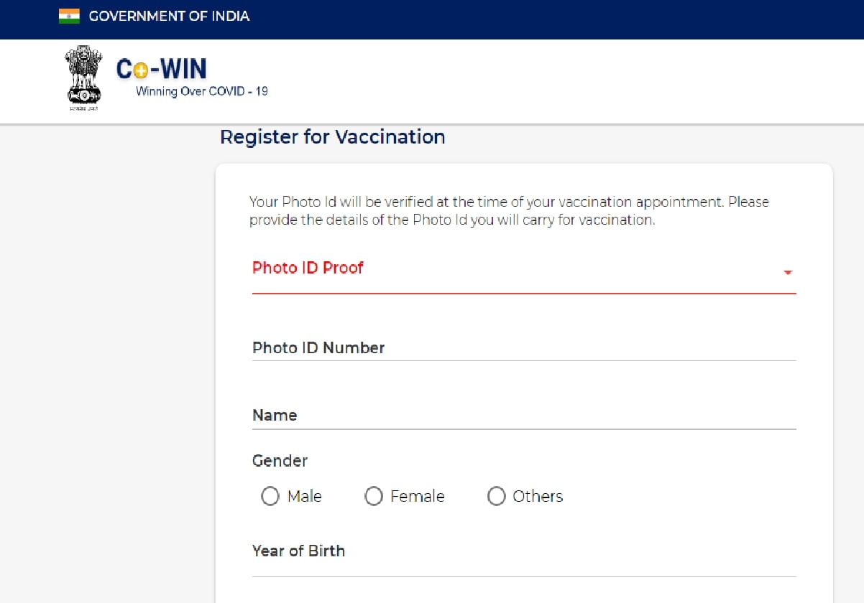Image resolution: width=864 pixels, height=603 pixels.
Task: Click the Indian flag icon in header
Action: coord(68,15)
